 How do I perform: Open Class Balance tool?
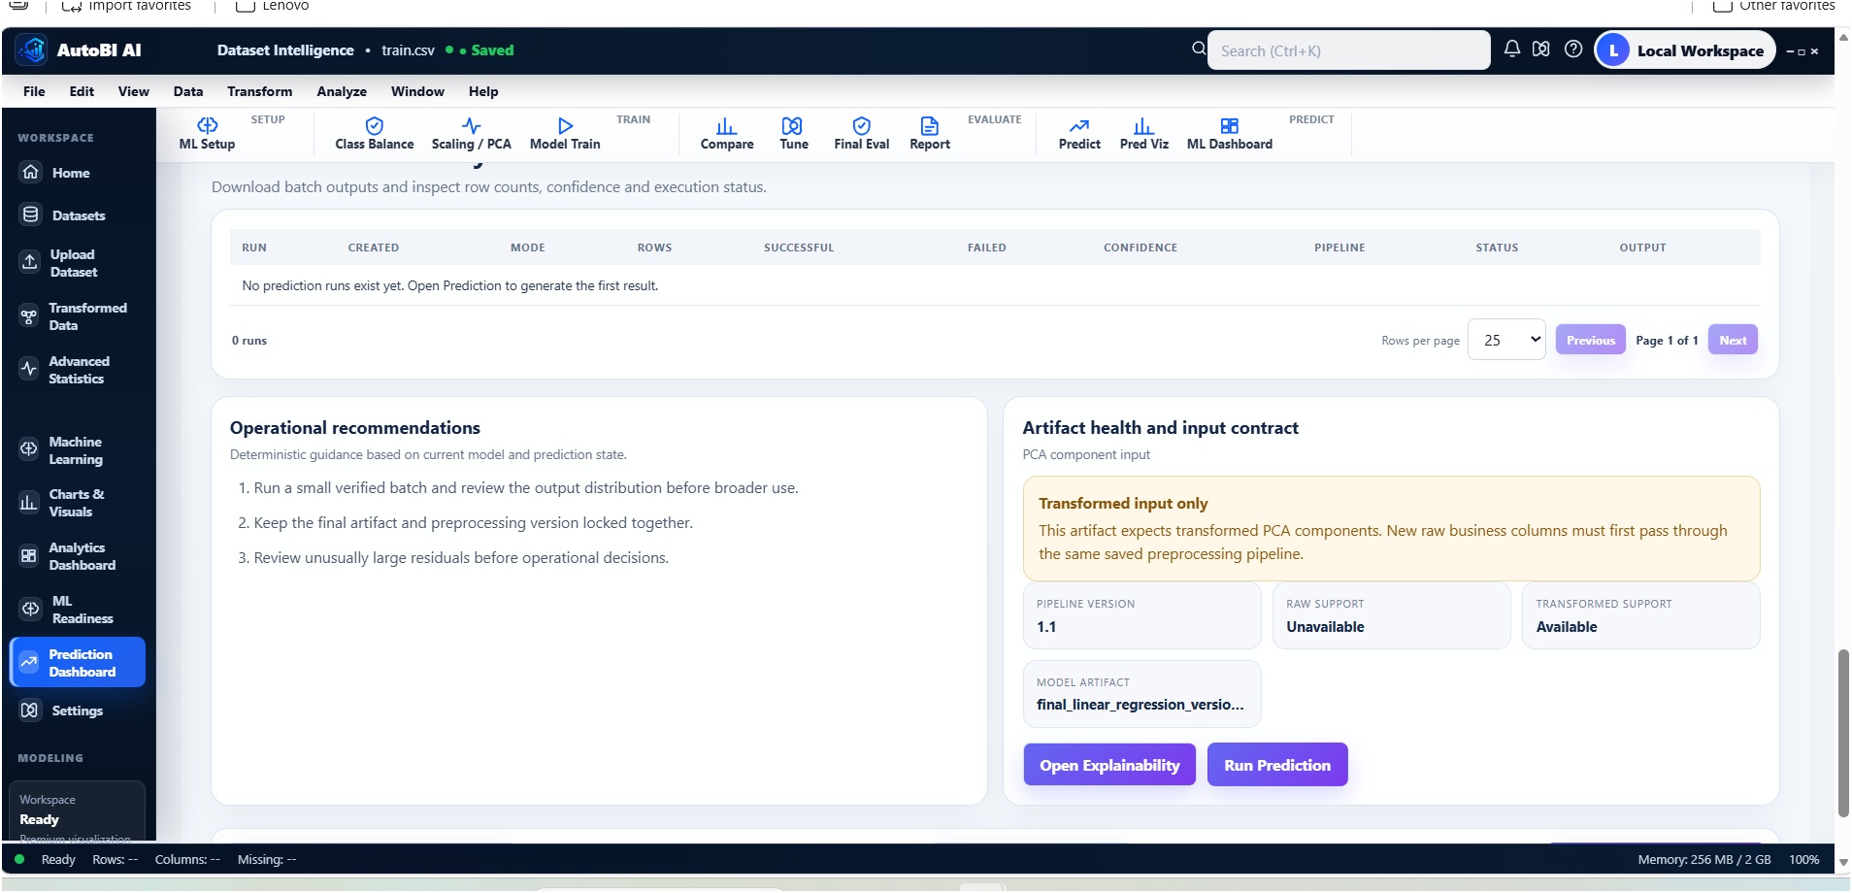(374, 134)
